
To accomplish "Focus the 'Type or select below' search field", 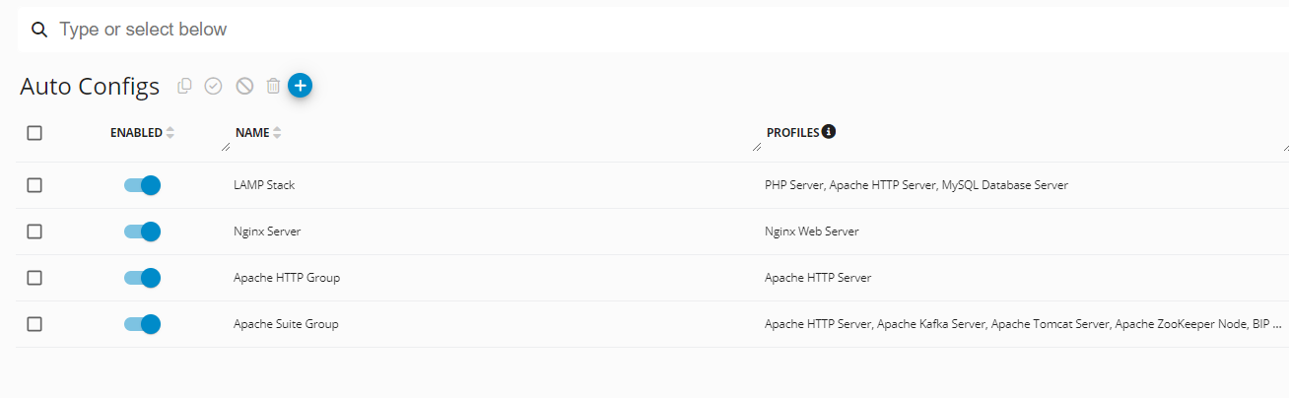I will 591,31.
